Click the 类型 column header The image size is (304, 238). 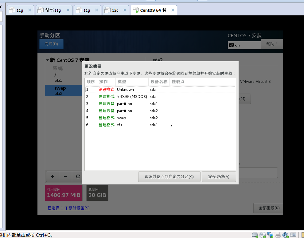[132, 82]
